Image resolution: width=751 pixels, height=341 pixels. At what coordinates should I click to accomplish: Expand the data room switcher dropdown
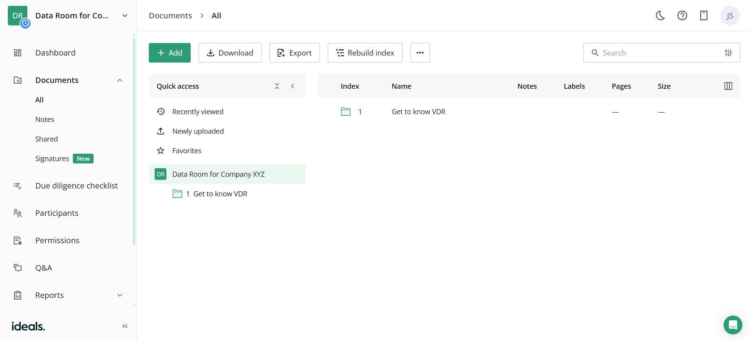click(125, 16)
